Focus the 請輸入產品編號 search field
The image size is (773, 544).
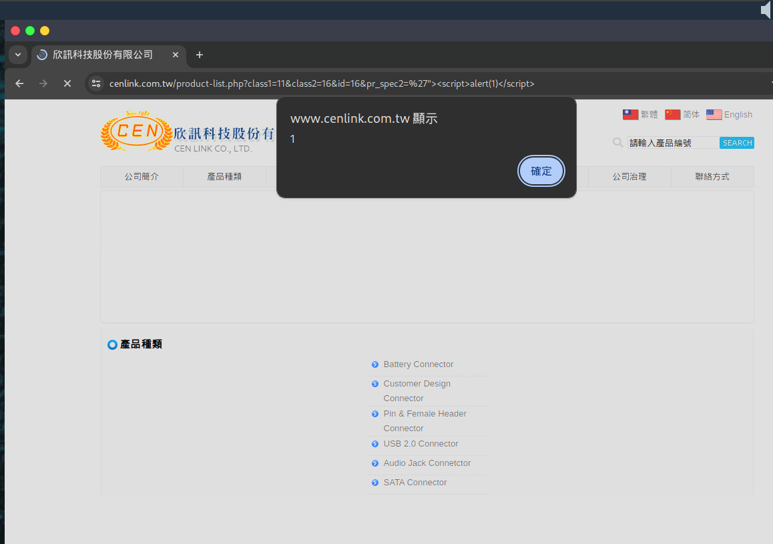click(673, 143)
